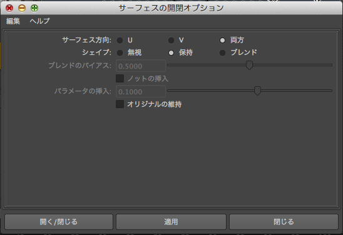This screenshot has width=343, height=235.
Task: Click the ブレンドのバイアス slider handle
Action: click(249, 65)
